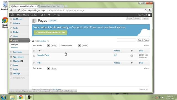Sort by Title using header arrow
The image size is (177, 100).
pos(43,51)
